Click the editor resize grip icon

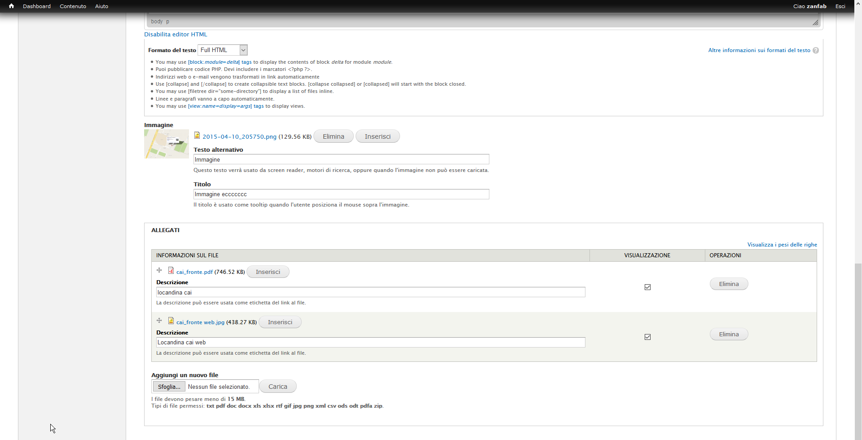click(x=815, y=22)
